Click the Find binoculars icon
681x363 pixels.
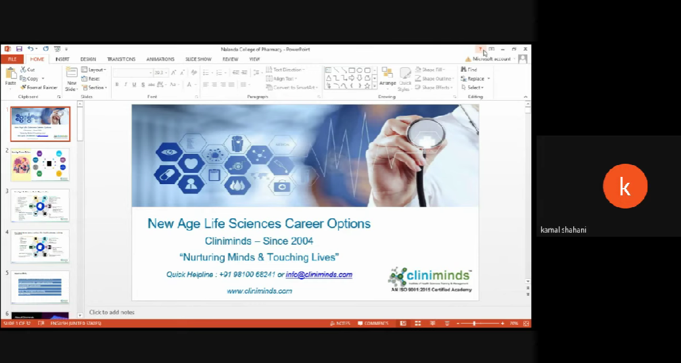[x=469, y=70]
